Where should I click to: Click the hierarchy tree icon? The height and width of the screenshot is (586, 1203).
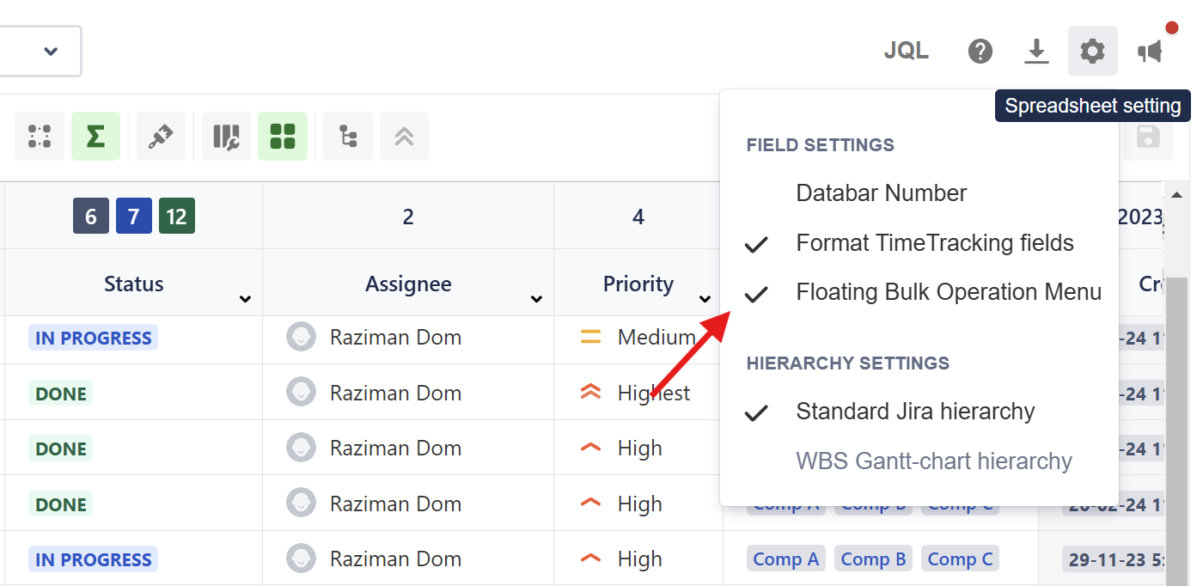point(348,136)
